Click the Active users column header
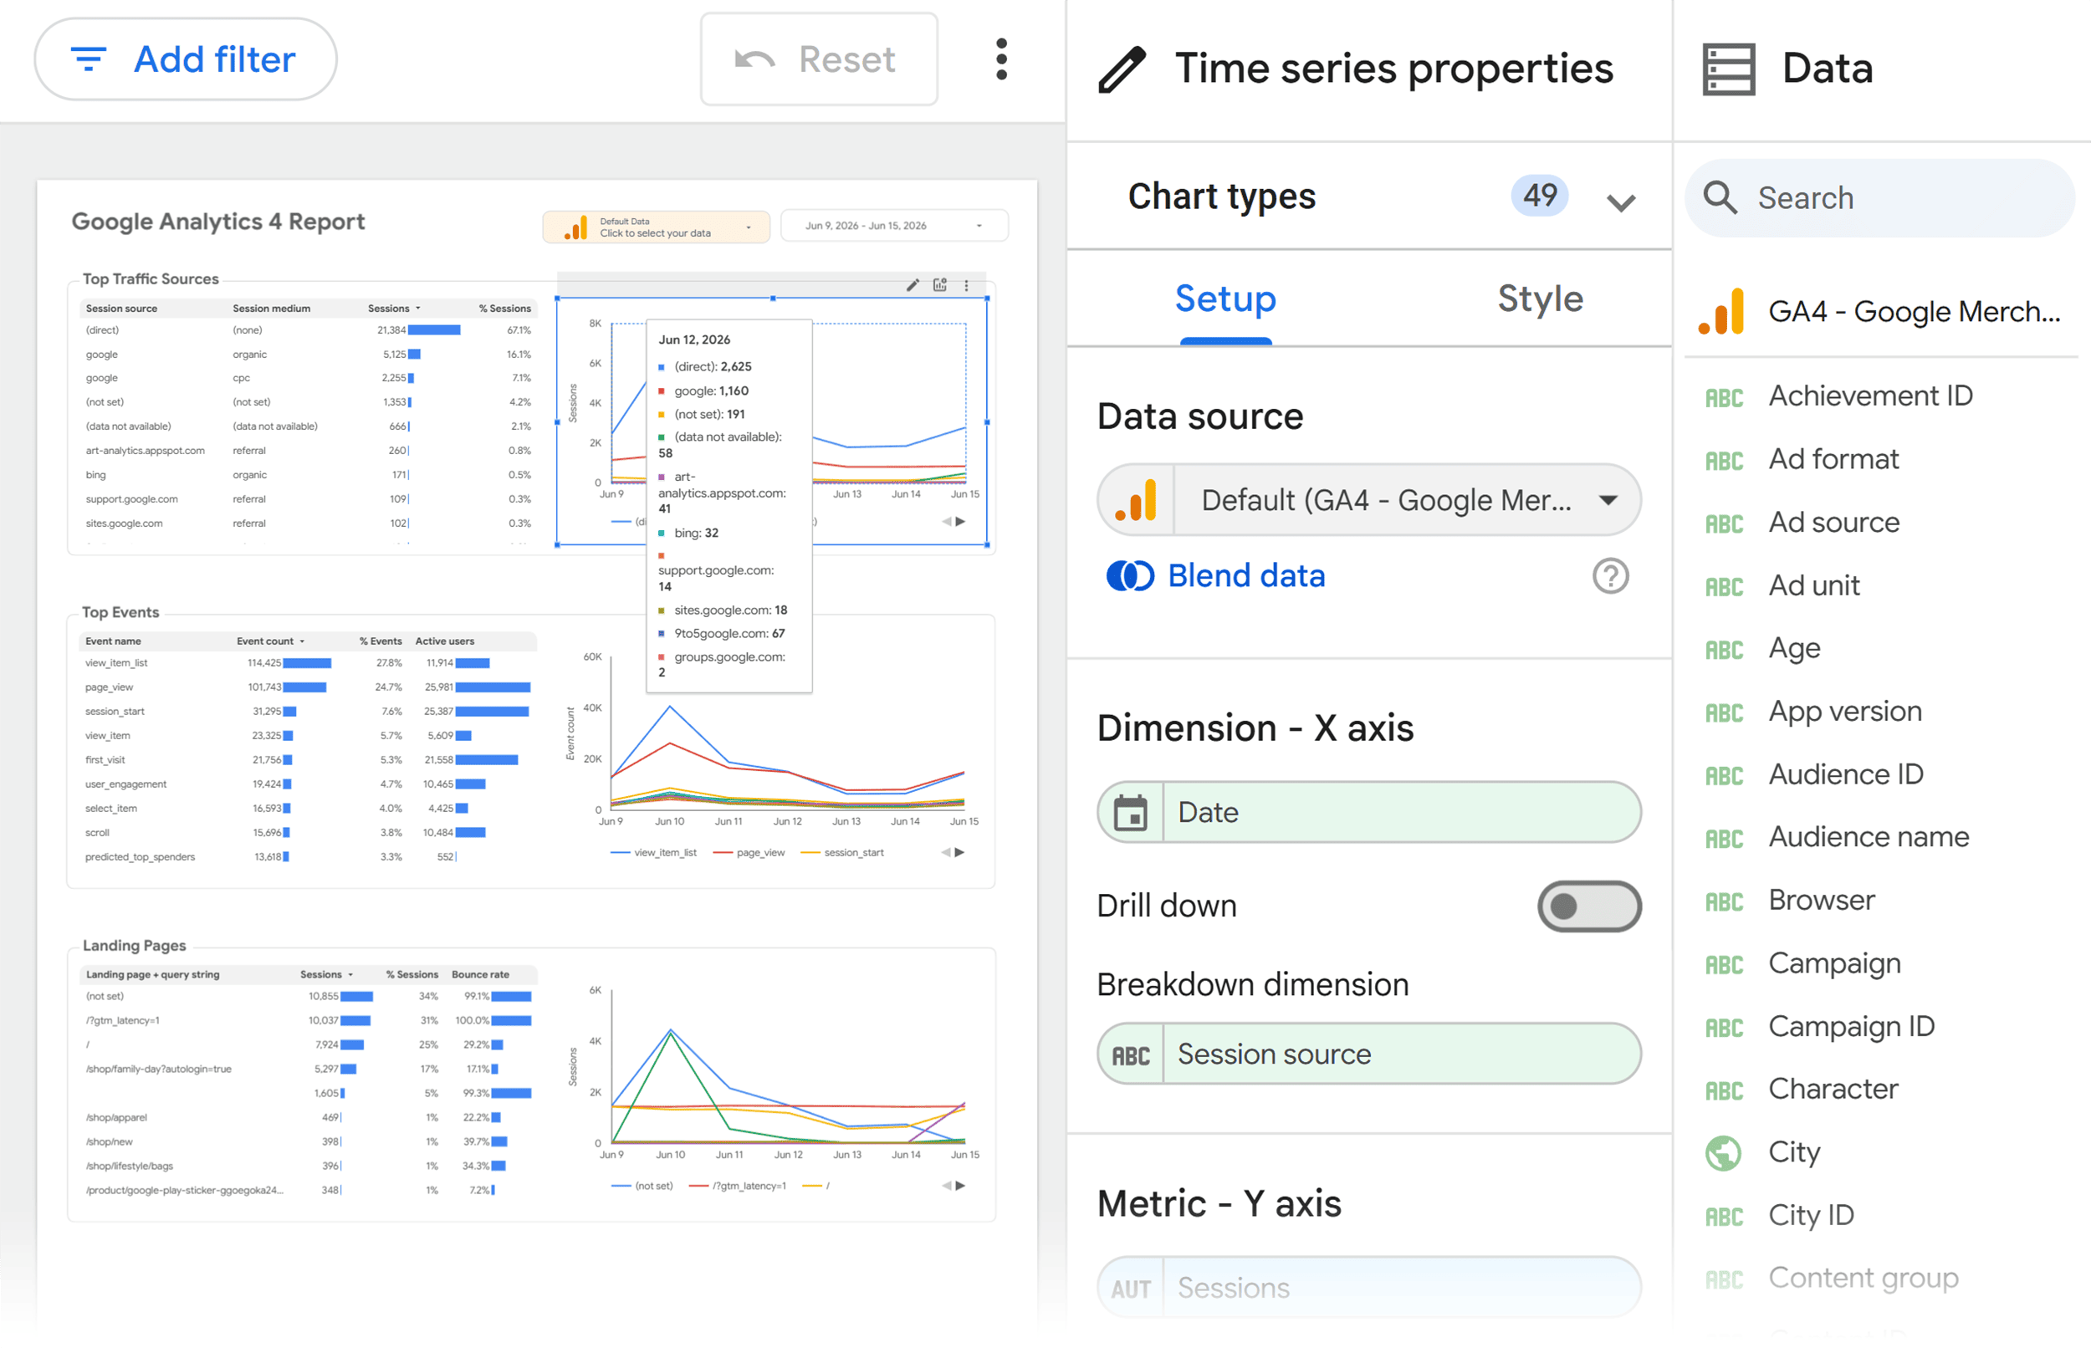Screen dimensions: 2091x1348 pos(445,641)
